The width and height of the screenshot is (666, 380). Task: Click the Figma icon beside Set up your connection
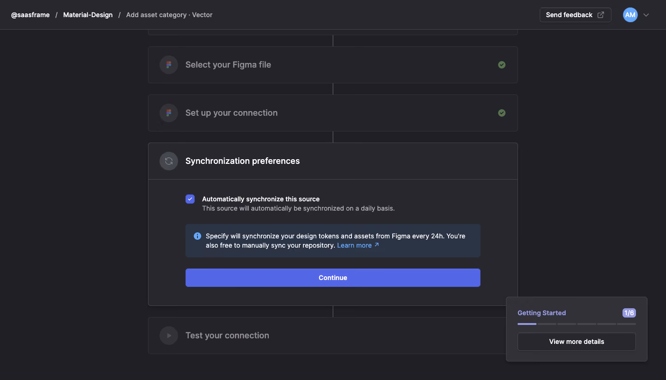pyautogui.click(x=169, y=113)
